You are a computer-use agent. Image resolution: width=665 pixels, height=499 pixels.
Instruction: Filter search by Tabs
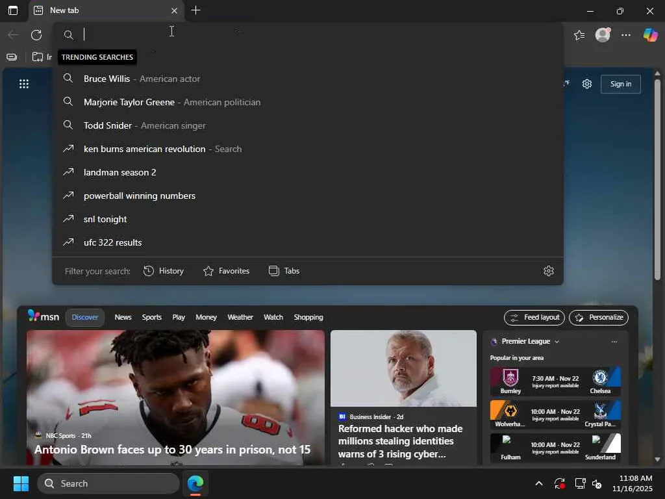point(284,271)
